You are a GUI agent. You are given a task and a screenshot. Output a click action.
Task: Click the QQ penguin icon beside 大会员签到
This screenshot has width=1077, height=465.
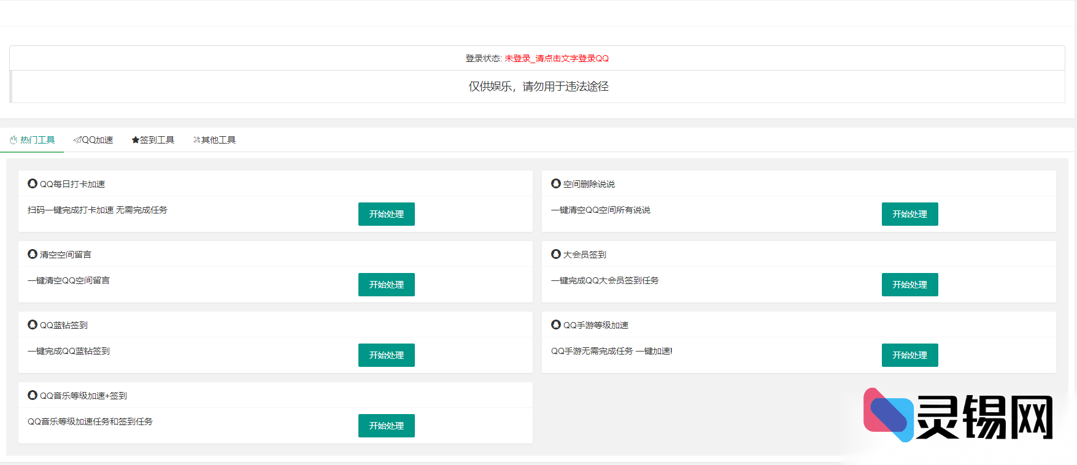click(x=556, y=254)
